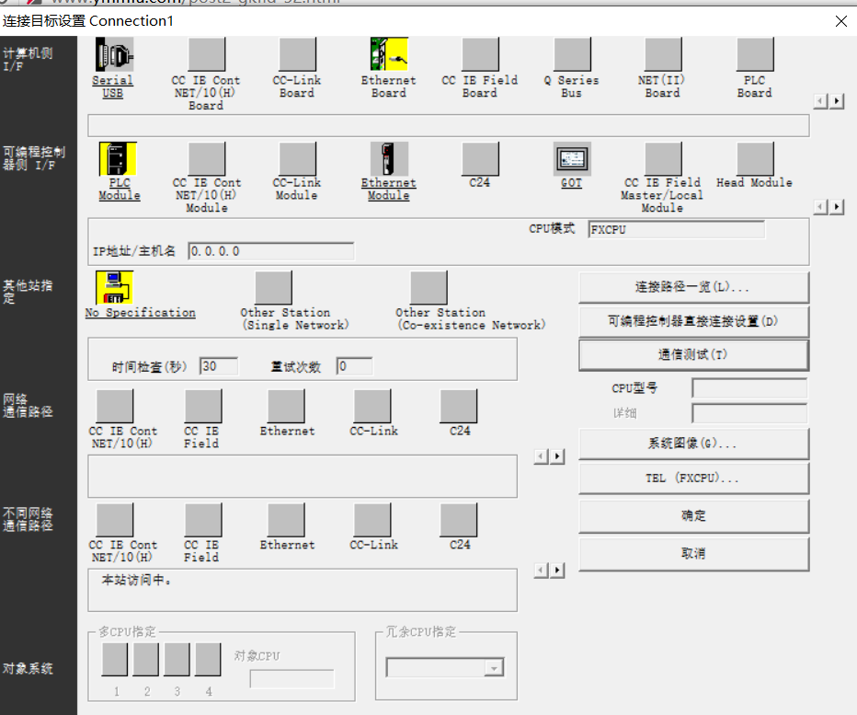Pick Other Station (Single Network) icon

[273, 288]
